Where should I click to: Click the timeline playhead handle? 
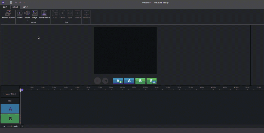tap(21, 90)
